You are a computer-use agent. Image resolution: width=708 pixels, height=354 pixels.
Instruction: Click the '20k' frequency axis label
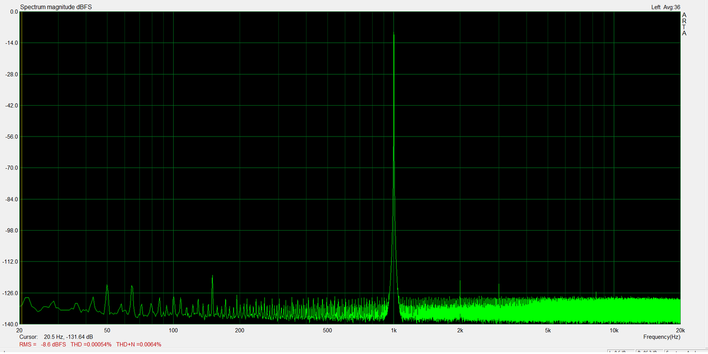pos(680,330)
